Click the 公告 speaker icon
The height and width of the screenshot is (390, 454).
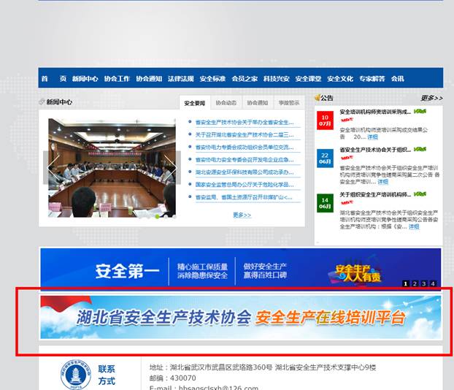318,98
